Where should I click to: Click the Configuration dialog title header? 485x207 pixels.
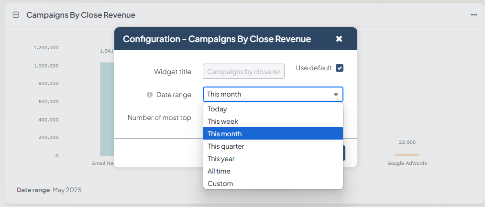click(217, 39)
